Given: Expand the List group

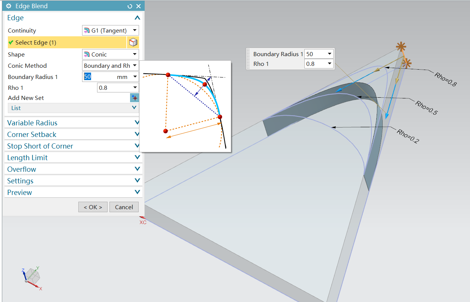Looking at the screenshot, I should (x=134, y=108).
